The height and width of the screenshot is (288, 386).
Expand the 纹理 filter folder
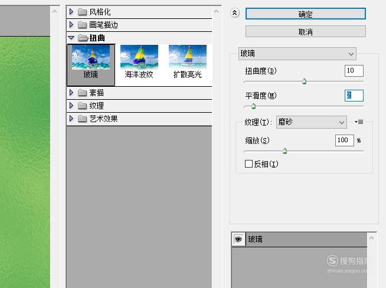71,106
